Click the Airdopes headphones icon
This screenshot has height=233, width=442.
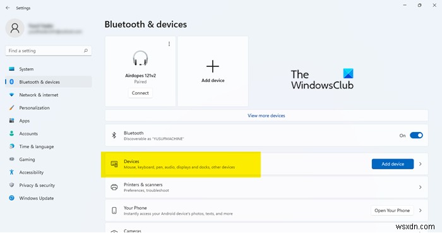pyautogui.click(x=140, y=58)
